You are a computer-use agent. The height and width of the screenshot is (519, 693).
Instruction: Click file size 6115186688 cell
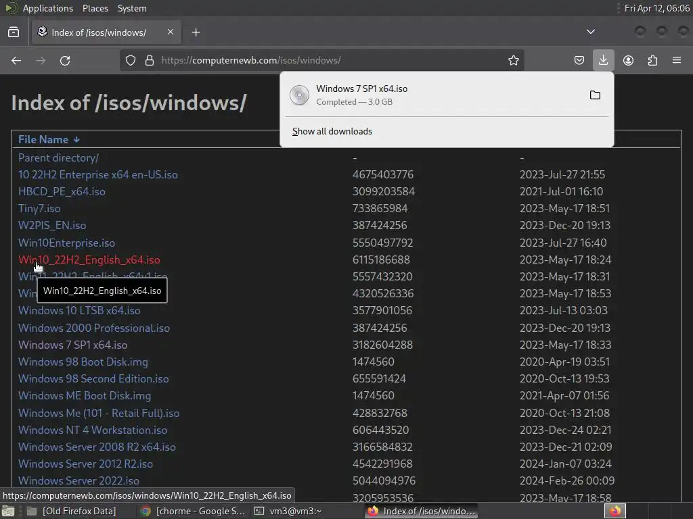[382, 260]
